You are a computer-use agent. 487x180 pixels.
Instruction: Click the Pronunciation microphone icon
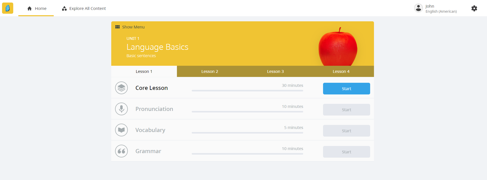click(x=121, y=109)
